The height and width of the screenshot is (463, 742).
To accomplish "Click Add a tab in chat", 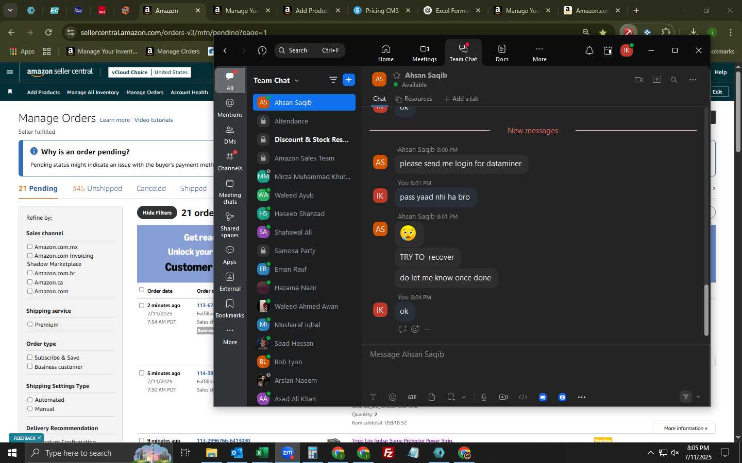I will 461,99.
